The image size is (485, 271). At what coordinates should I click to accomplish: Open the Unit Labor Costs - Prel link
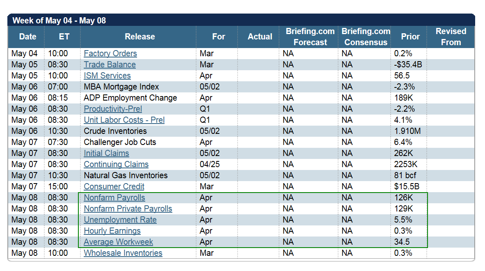(x=124, y=120)
